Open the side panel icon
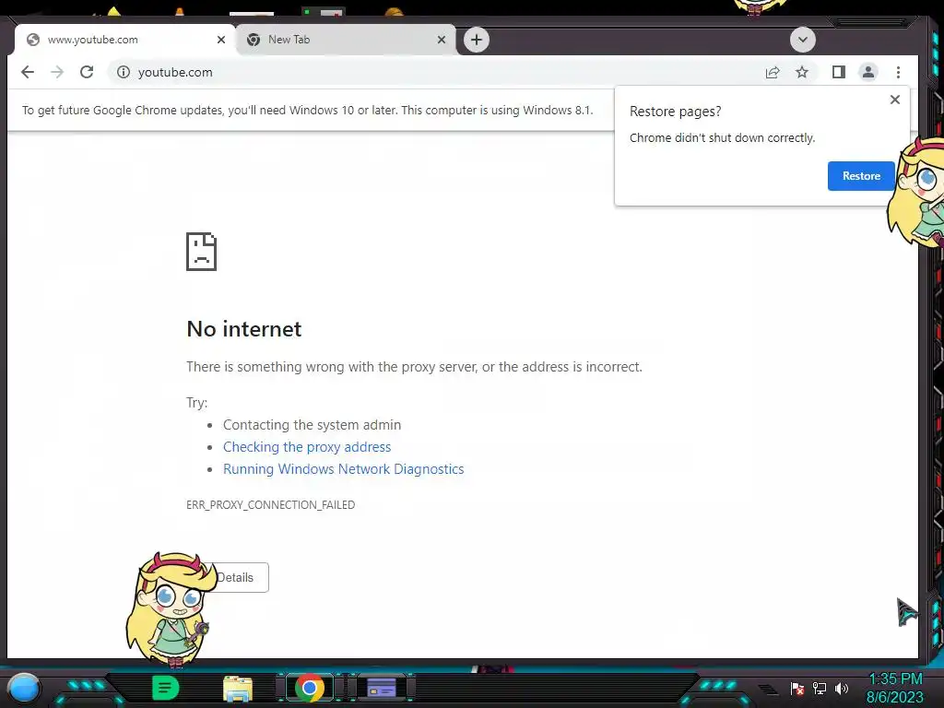This screenshot has width=944, height=708. (839, 72)
